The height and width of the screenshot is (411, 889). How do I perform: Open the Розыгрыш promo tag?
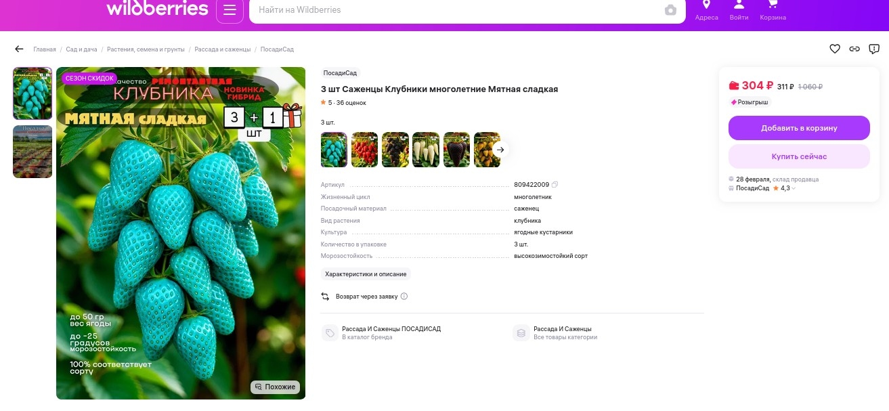click(751, 102)
